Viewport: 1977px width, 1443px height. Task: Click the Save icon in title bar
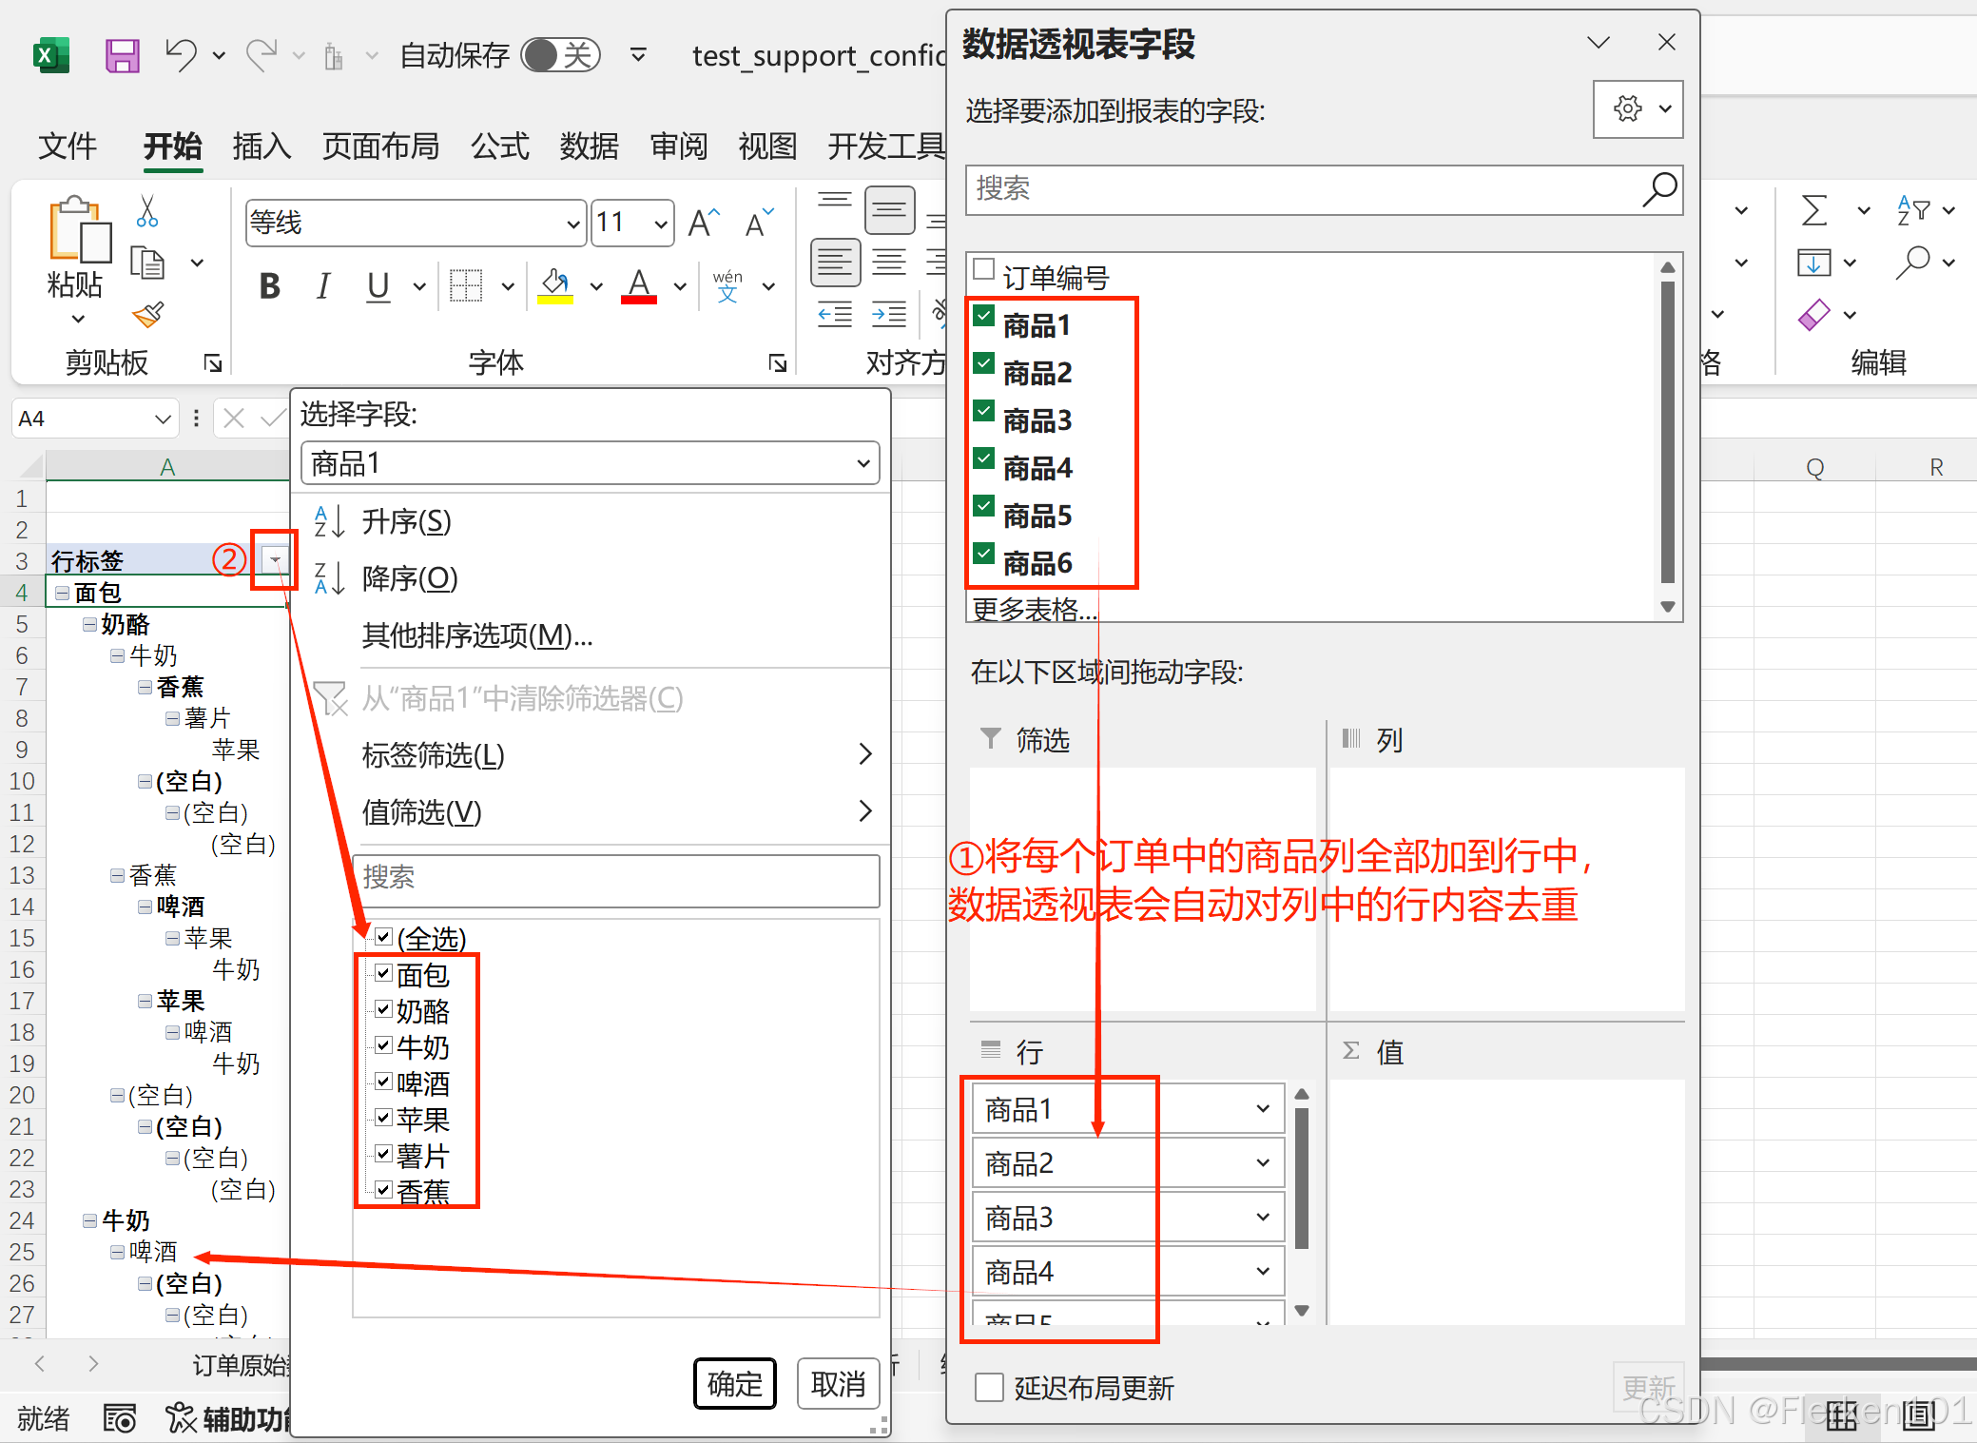122,55
